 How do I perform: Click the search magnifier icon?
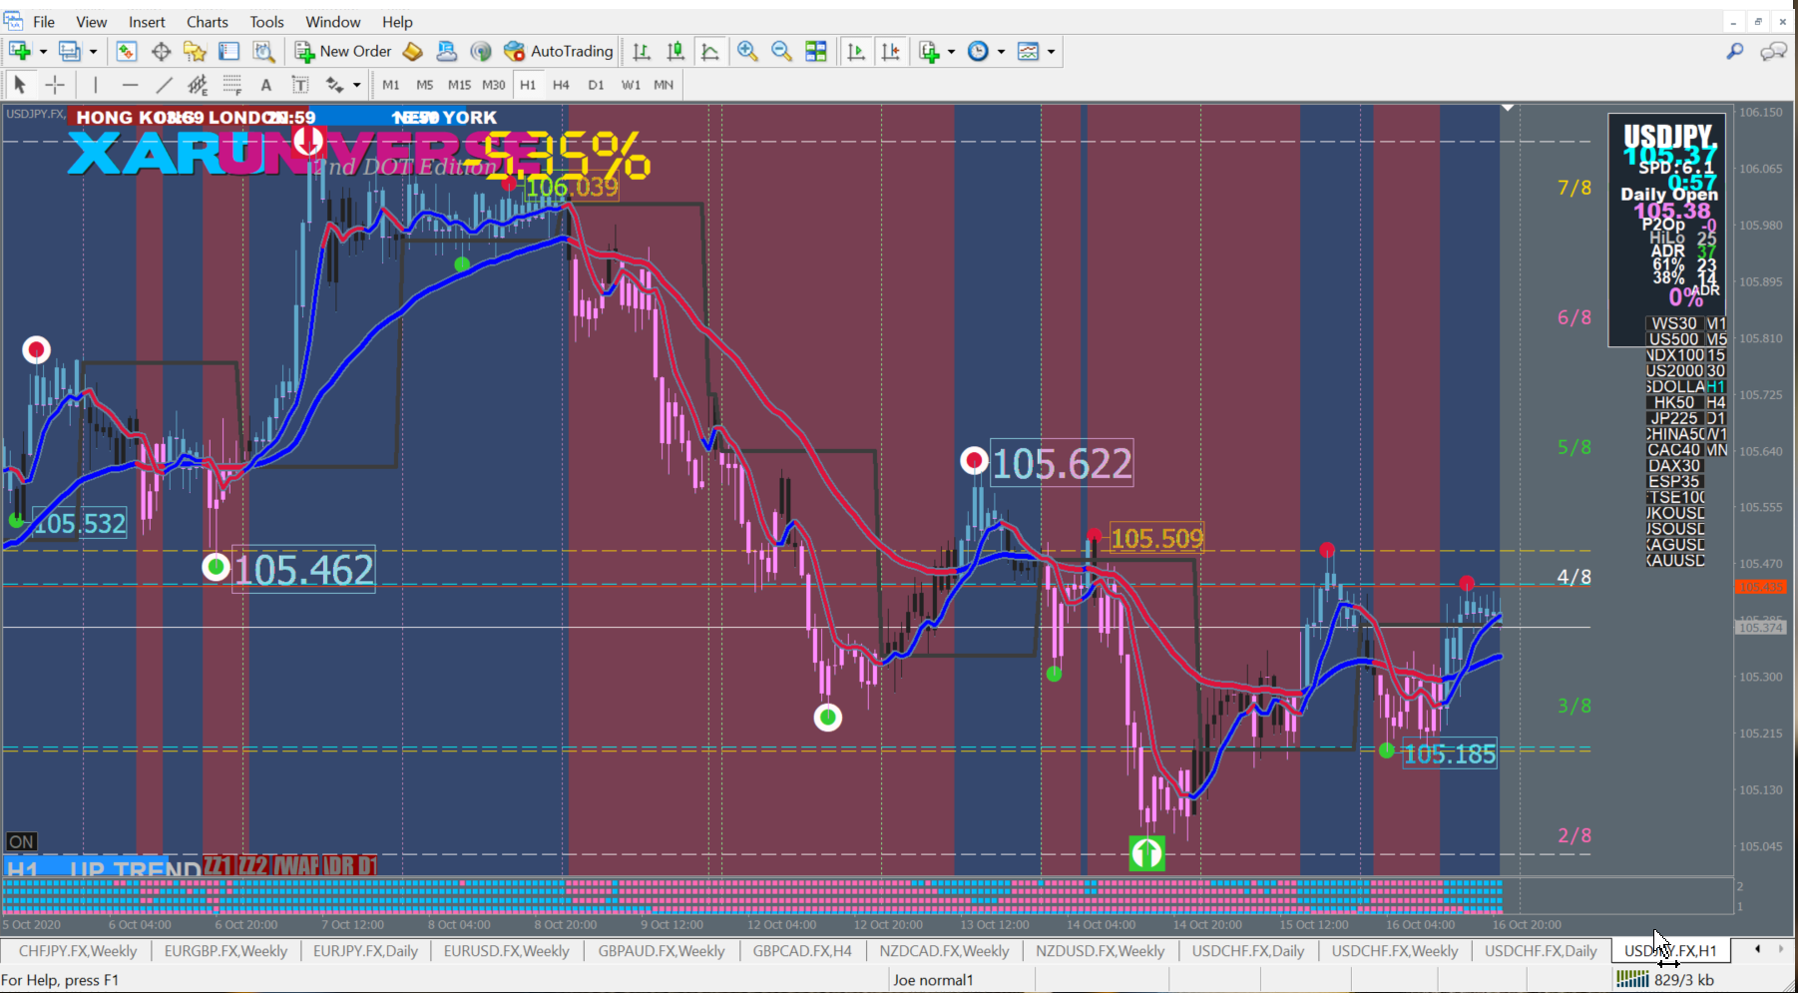coord(1735,51)
